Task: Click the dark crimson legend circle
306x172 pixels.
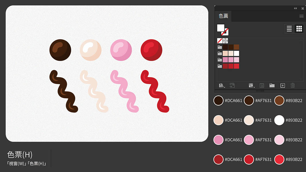Action: tap(218, 160)
